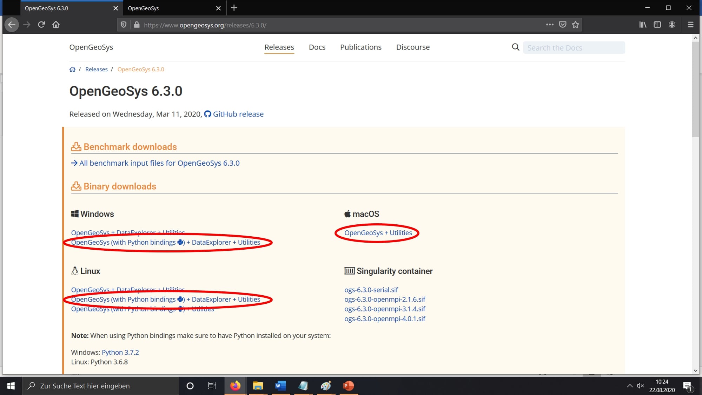Click the Windows taskbar search box
702x395 pixels.
tap(101, 386)
